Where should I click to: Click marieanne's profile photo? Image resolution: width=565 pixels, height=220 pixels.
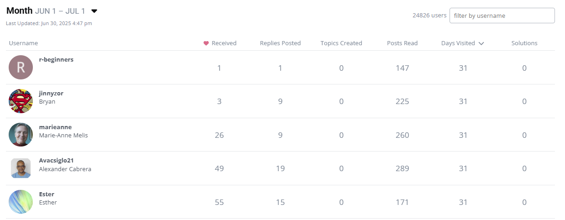click(x=21, y=135)
